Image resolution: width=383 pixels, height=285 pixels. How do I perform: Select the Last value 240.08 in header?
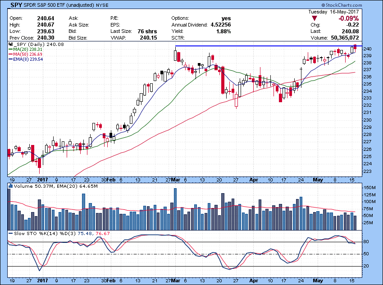(x=351, y=31)
